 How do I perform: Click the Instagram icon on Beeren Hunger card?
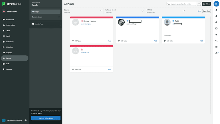coord(82,21)
